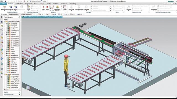Collapse the Grundlegende physikalische folder
Viewport: 177px width, 99px height.
(5, 21)
